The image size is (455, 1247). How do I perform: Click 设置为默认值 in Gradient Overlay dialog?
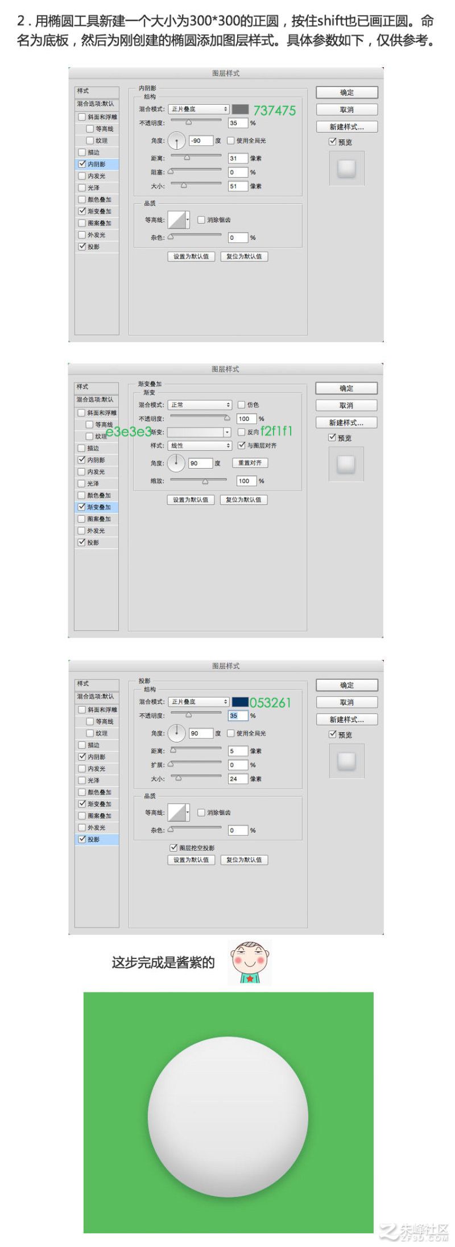click(x=191, y=499)
